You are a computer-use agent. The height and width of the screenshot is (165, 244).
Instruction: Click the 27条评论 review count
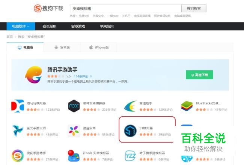coord(52,159)
